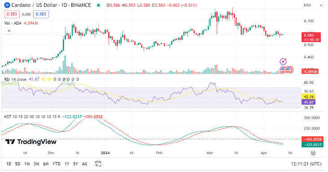
Task: Click the RSI value 41.67 in legend
Action: pos(34,79)
